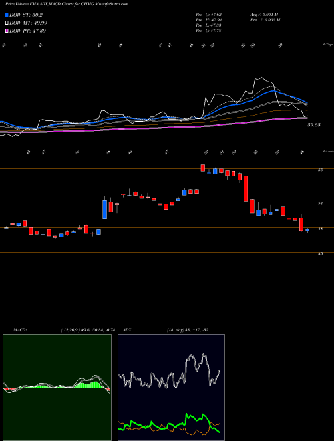Click the 'Pre C: 47.78' value
The height and width of the screenshot is (441, 334).
(x=209, y=31)
